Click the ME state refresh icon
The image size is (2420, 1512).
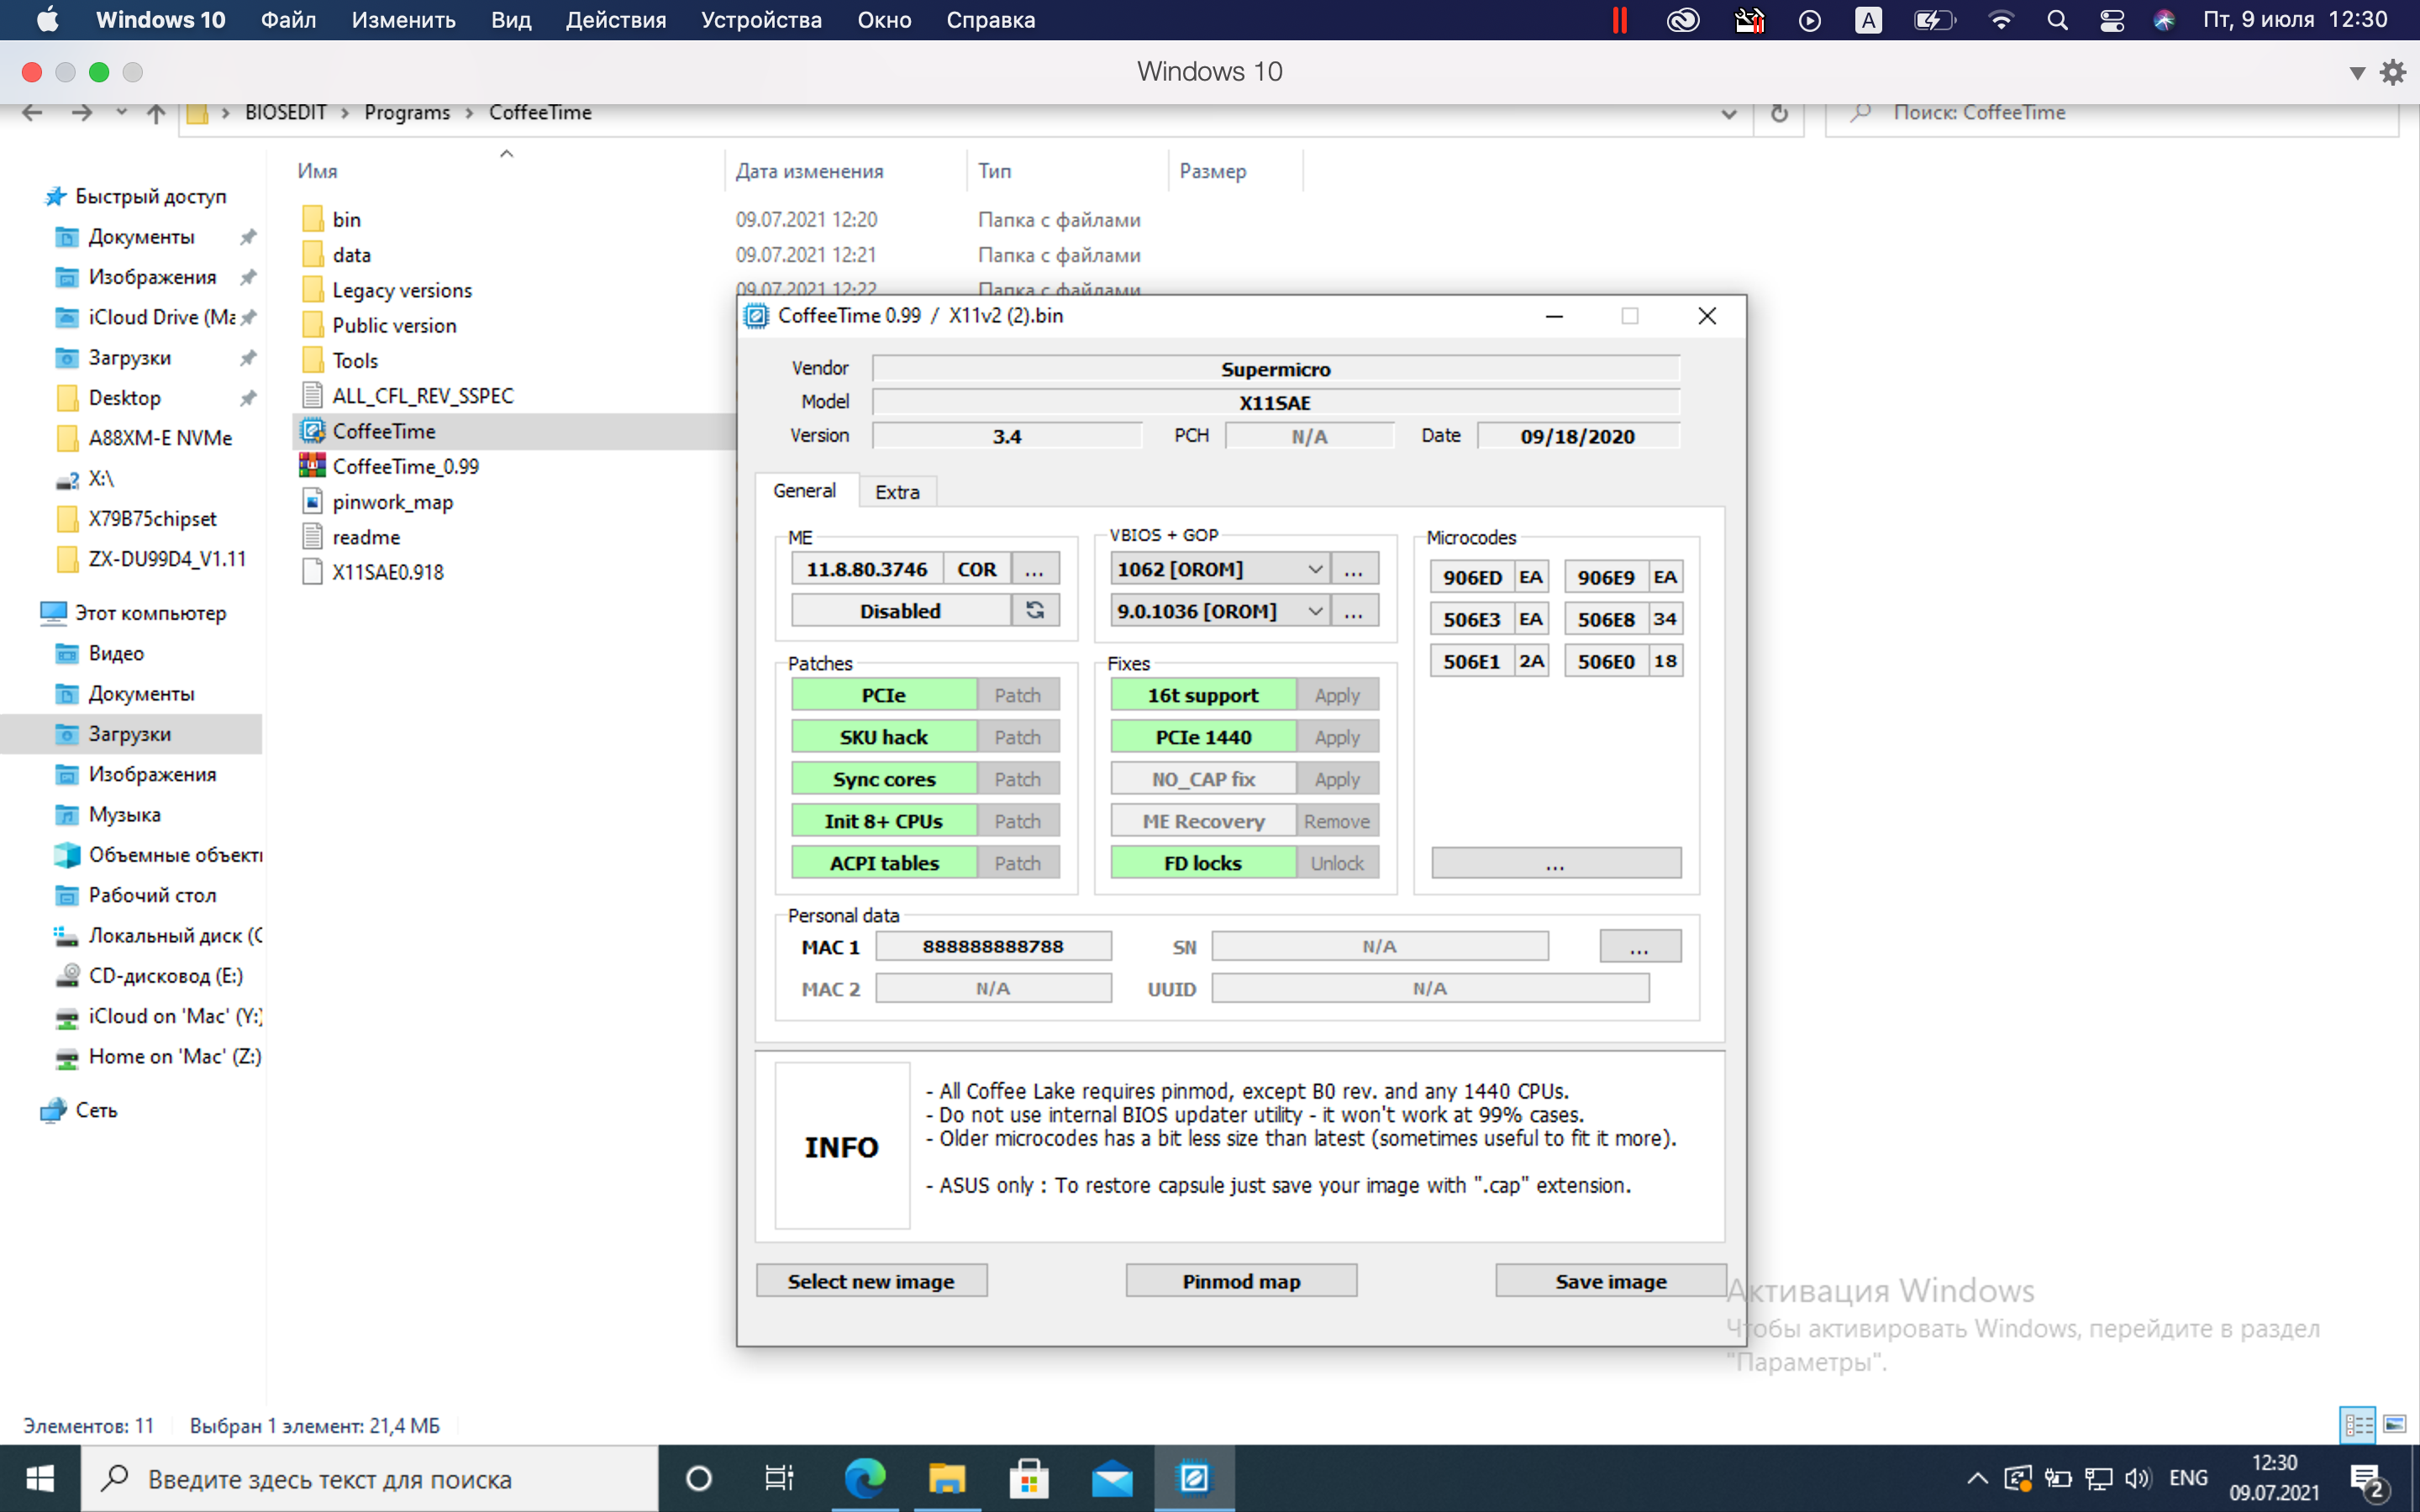pos(1035,610)
